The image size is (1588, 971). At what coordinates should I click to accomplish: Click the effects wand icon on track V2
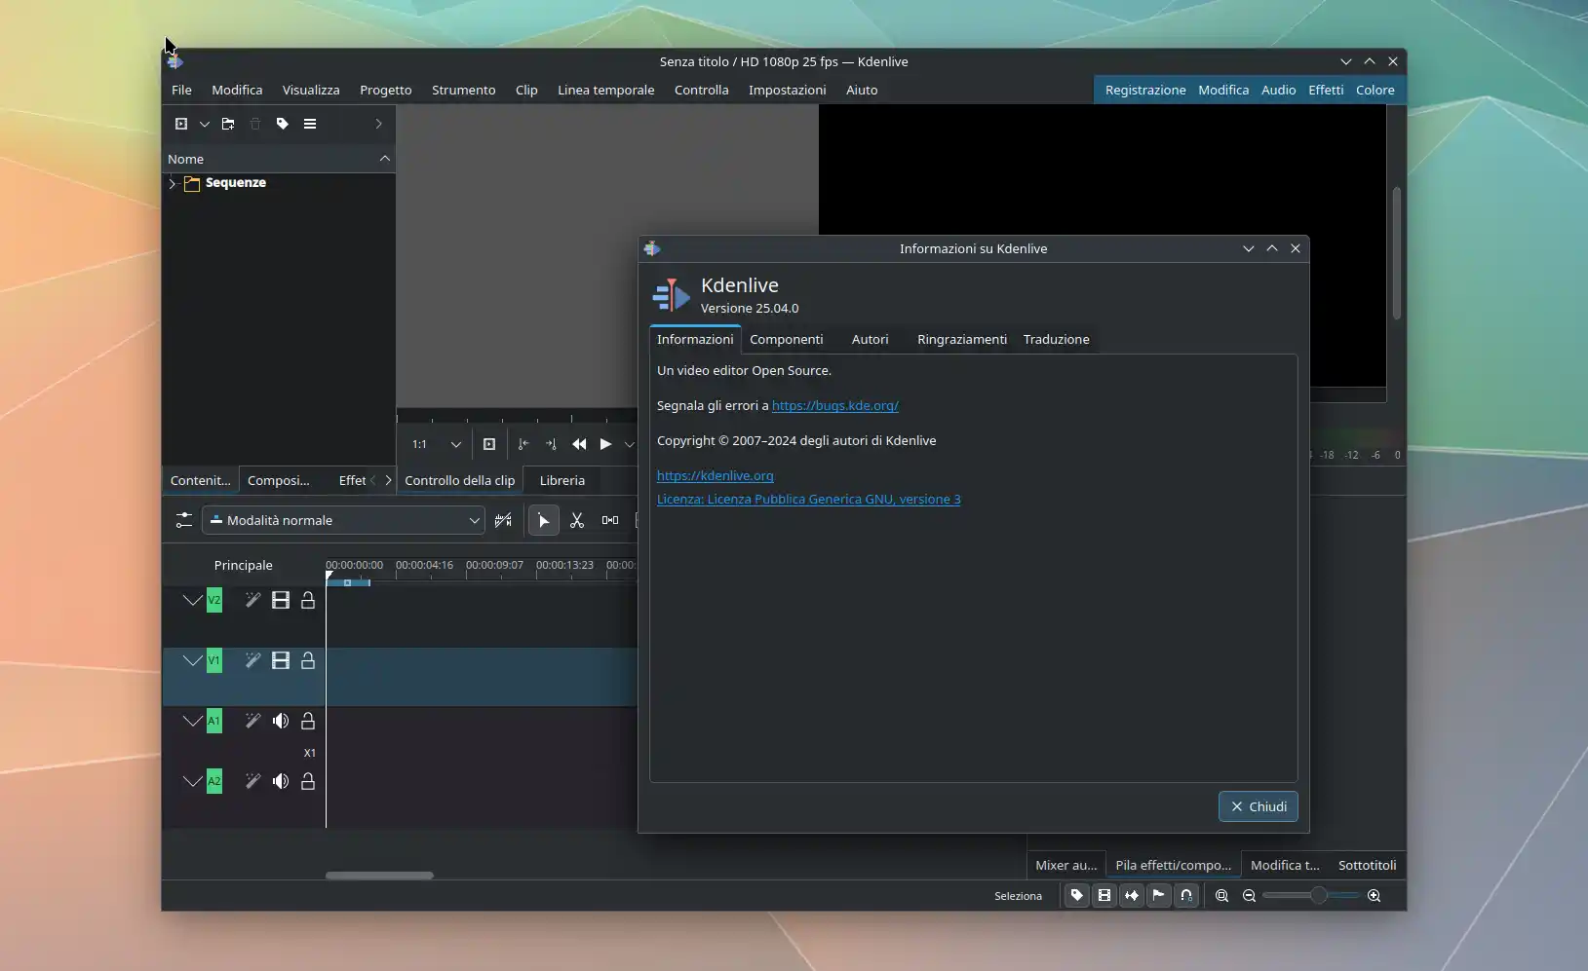[252, 600]
